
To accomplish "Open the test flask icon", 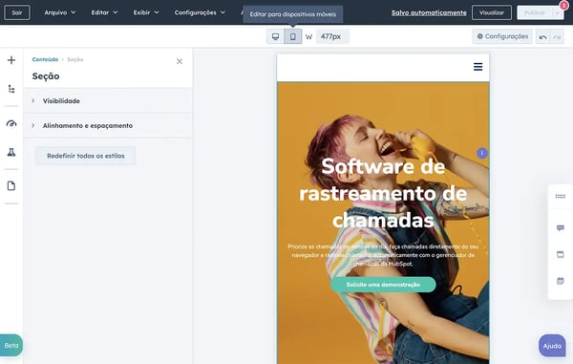I will tap(11, 152).
